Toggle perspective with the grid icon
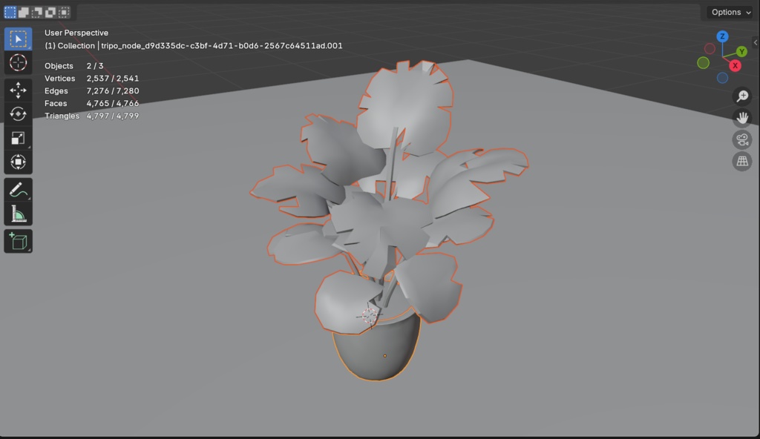760x439 pixels. tap(741, 162)
